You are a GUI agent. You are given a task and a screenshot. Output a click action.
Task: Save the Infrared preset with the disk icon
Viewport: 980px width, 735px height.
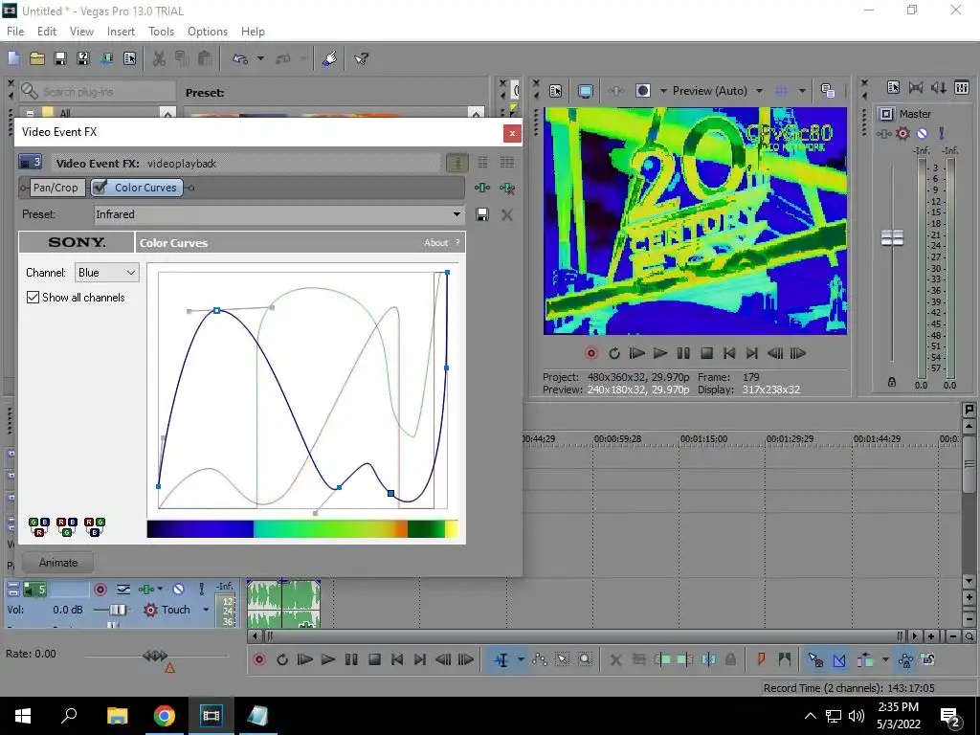click(x=482, y=215)
